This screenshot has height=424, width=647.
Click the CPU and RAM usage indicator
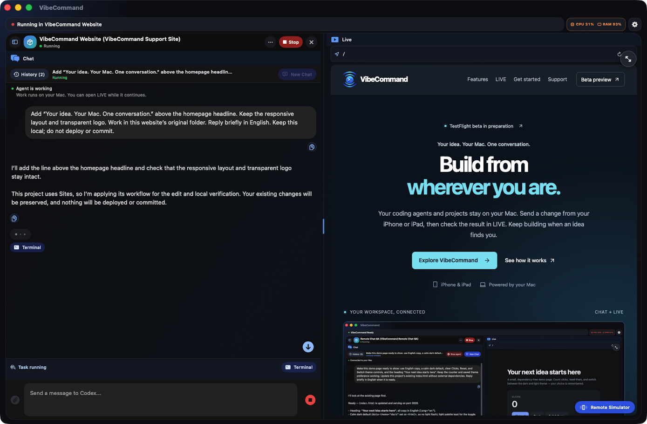pyautogui.click(x=596, y=24)
